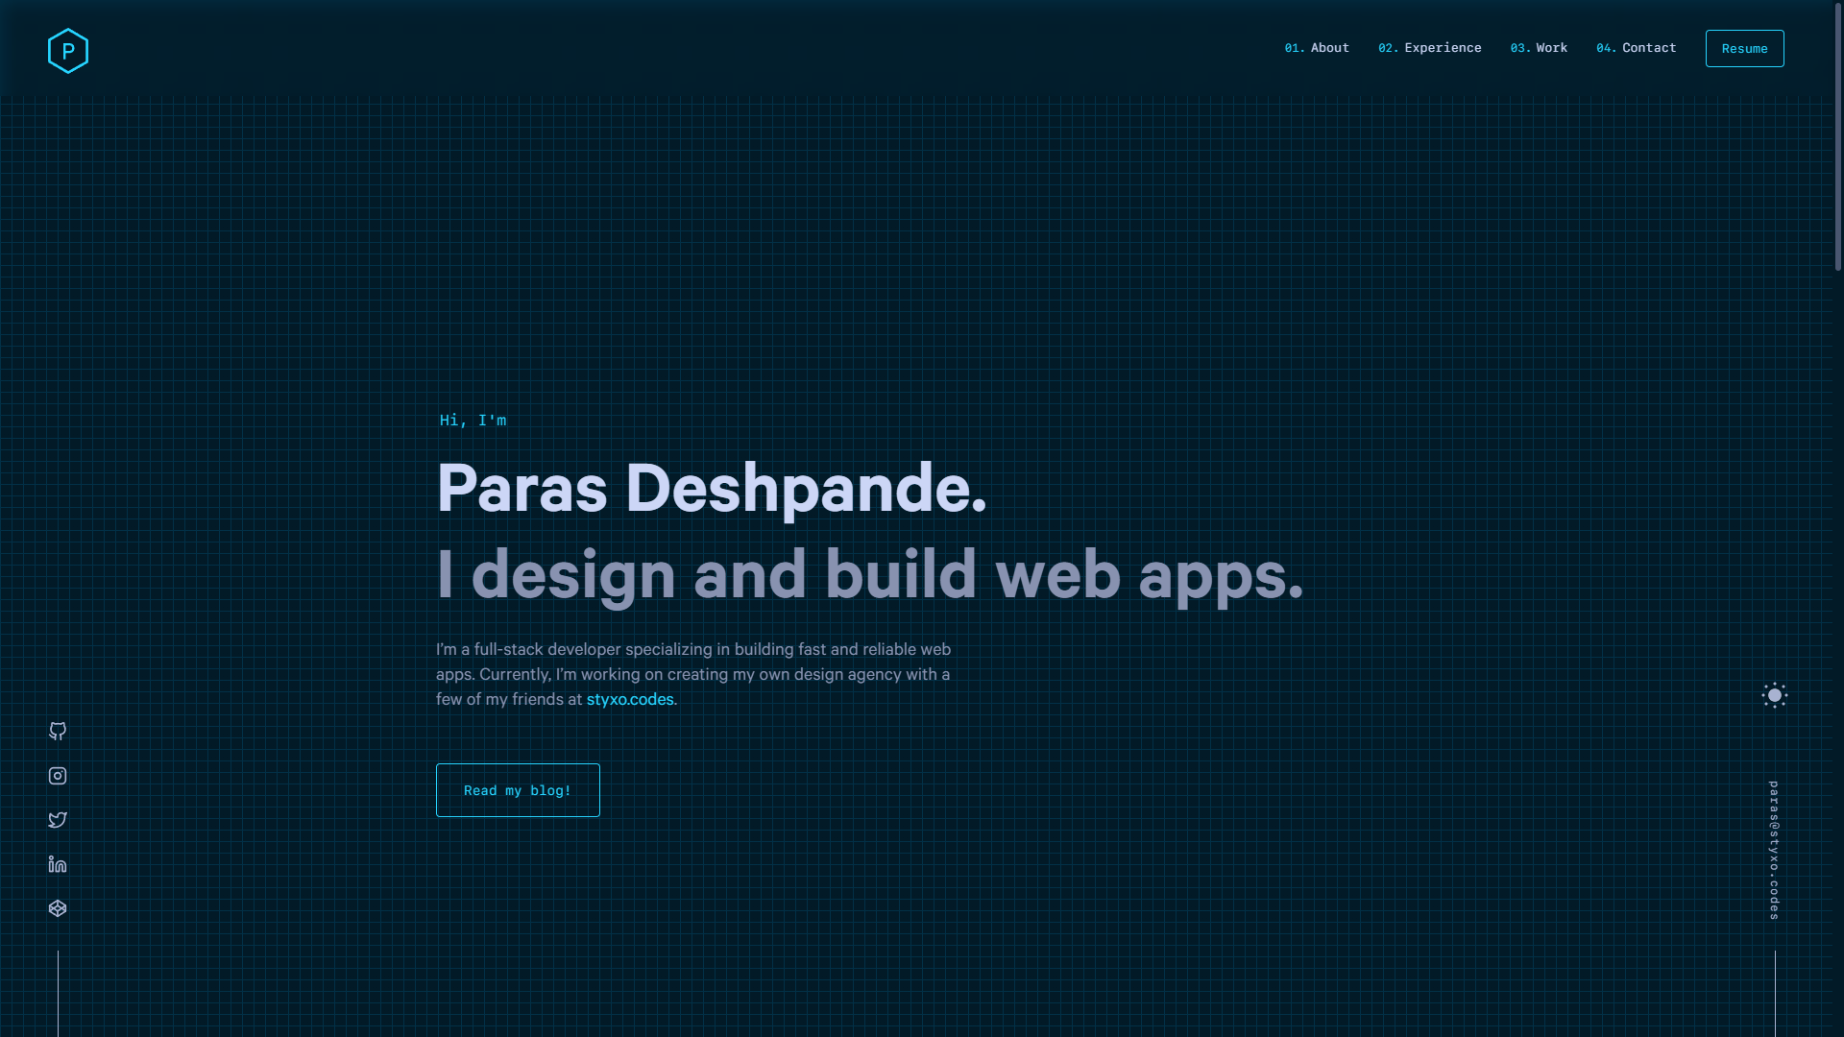Viewport: 1844px width, 1037px height.
Task: Toggle light mode with sun icon
Action: 1774,695
